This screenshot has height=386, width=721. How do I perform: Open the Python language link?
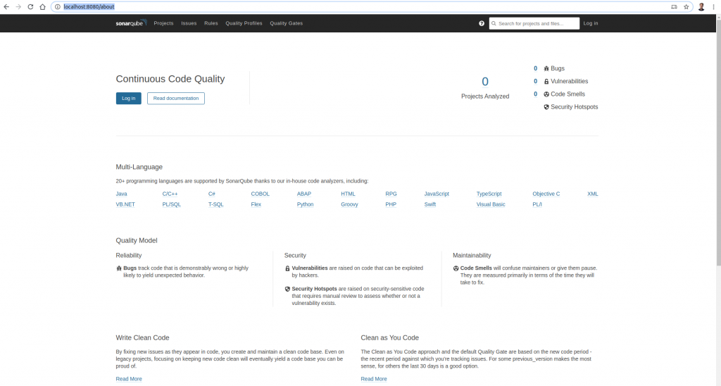pos(306,205)
